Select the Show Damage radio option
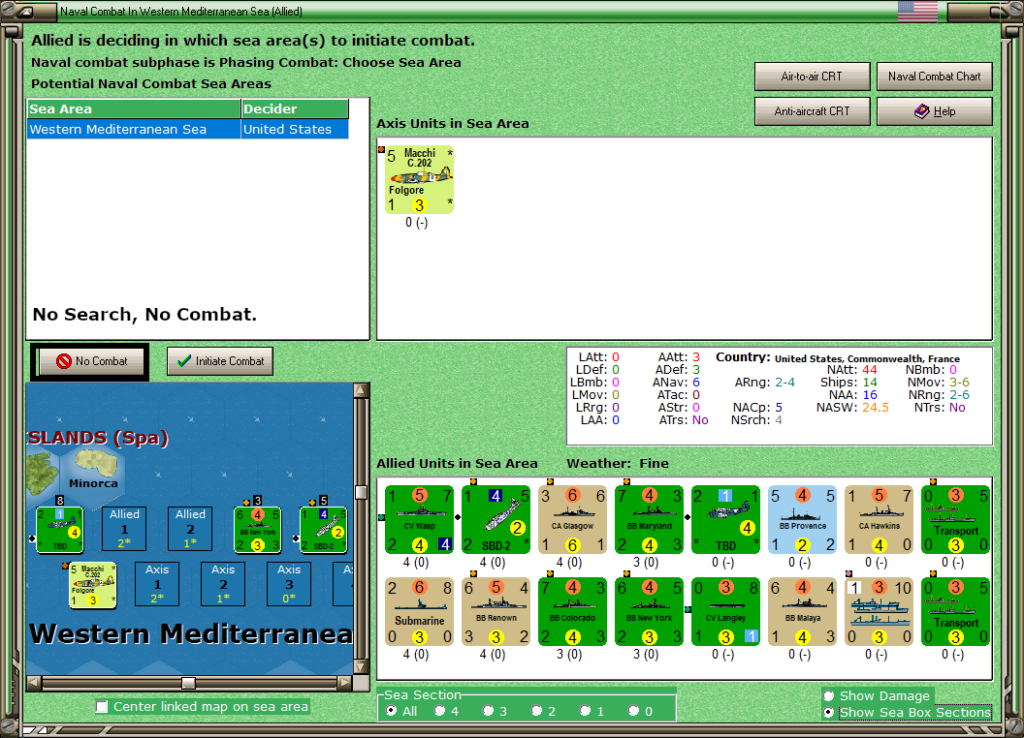Image resolution: width=1024 pixels, height=738 pixels. click(829, 695)
